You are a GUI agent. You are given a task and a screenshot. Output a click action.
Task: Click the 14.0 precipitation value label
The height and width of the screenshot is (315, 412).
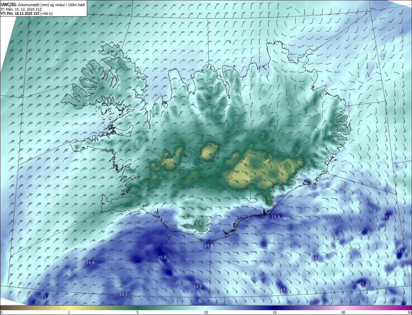click(x=316, y=258)
